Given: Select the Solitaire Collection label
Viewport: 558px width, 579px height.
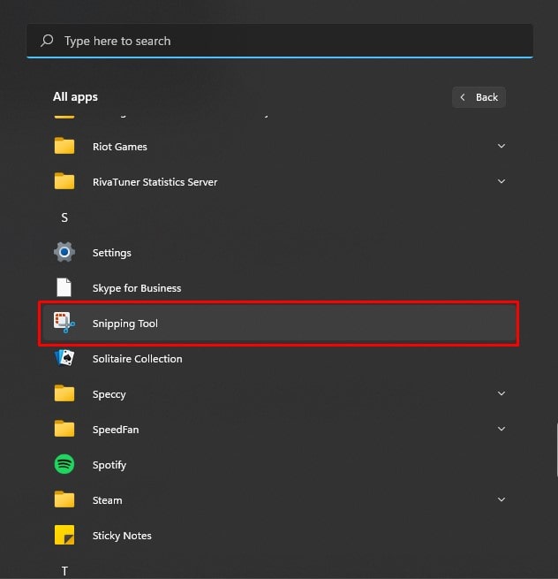Looking at the screenshot, I should click(x=137, y=359).
